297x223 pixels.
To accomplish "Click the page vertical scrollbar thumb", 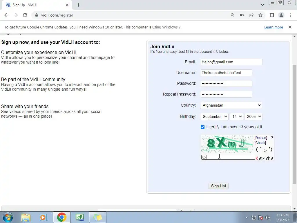I will [x=294, y=124].
